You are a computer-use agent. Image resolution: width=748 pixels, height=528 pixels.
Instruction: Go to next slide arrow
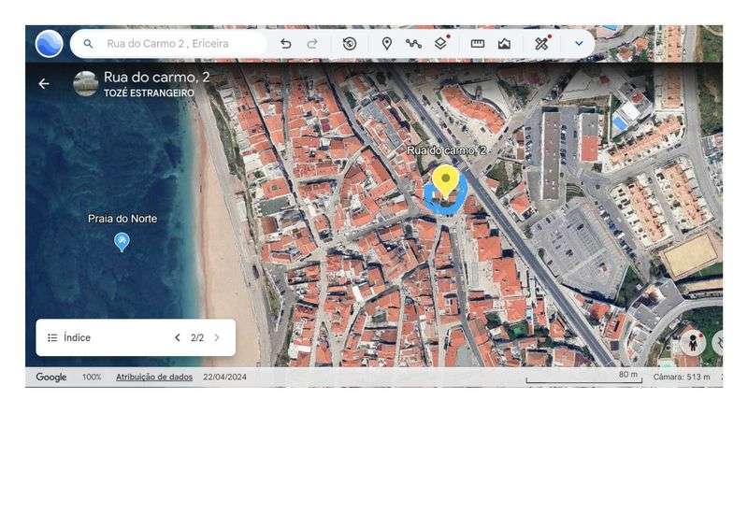217,337
